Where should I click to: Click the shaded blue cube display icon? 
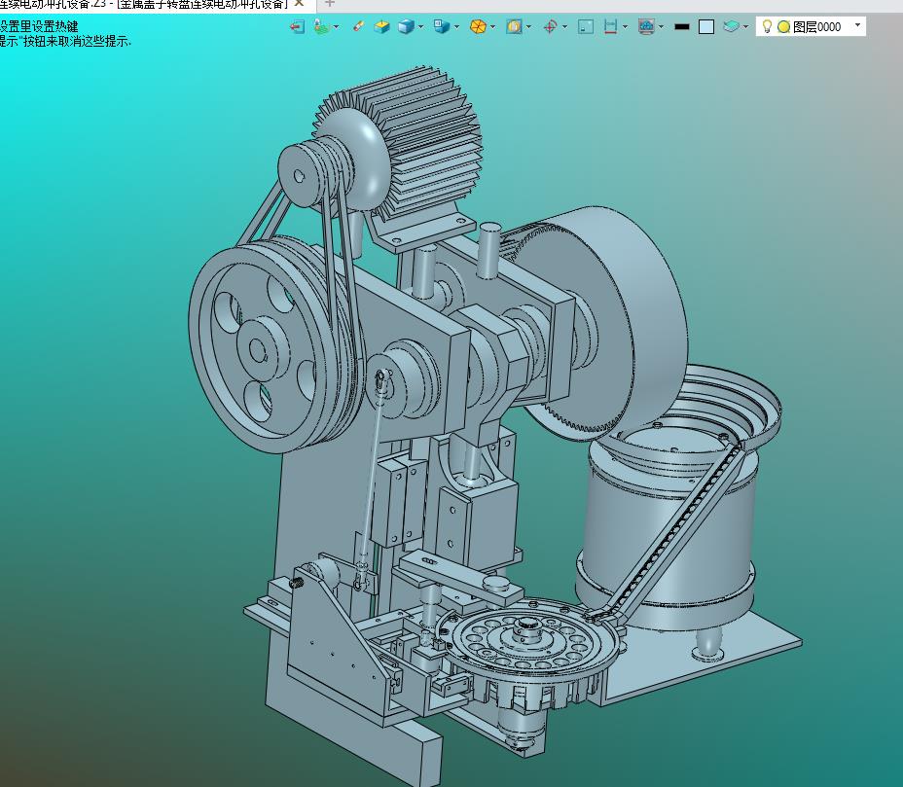406,26
